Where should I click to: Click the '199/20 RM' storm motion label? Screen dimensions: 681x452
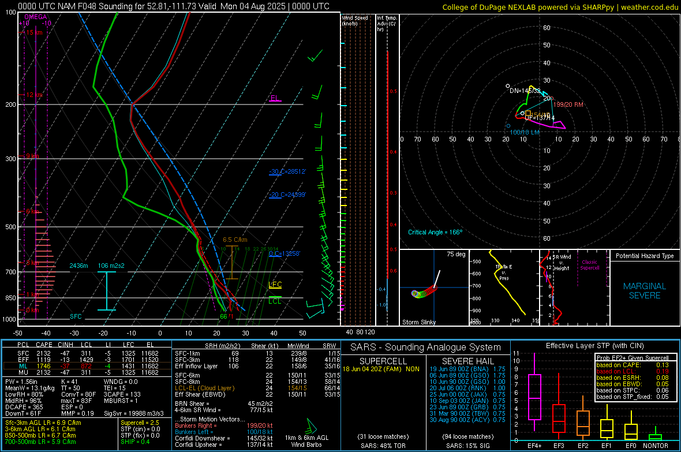coord(568,104)
